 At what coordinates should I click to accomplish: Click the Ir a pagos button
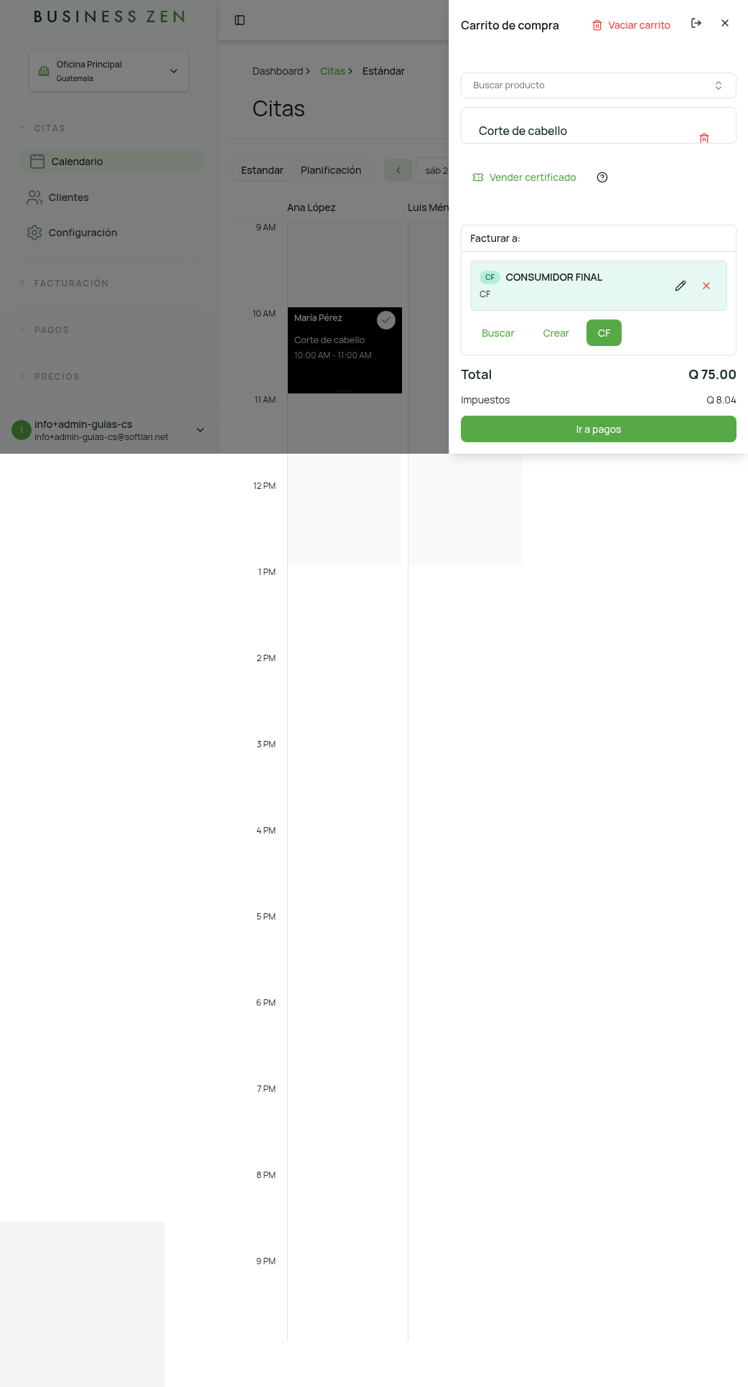(x=598, y=429)
